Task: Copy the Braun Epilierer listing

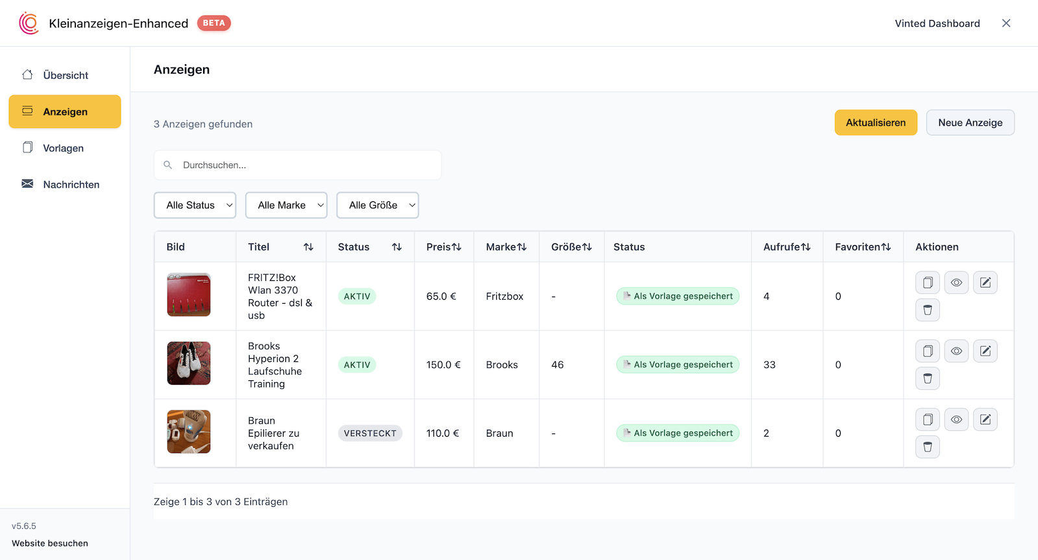Action: tap(928, 419)
